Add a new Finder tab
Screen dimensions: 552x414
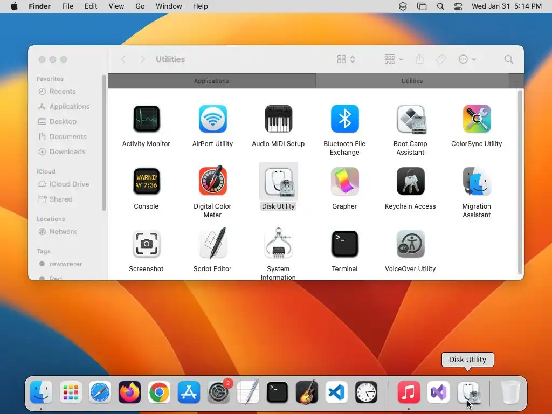[516, 81]
